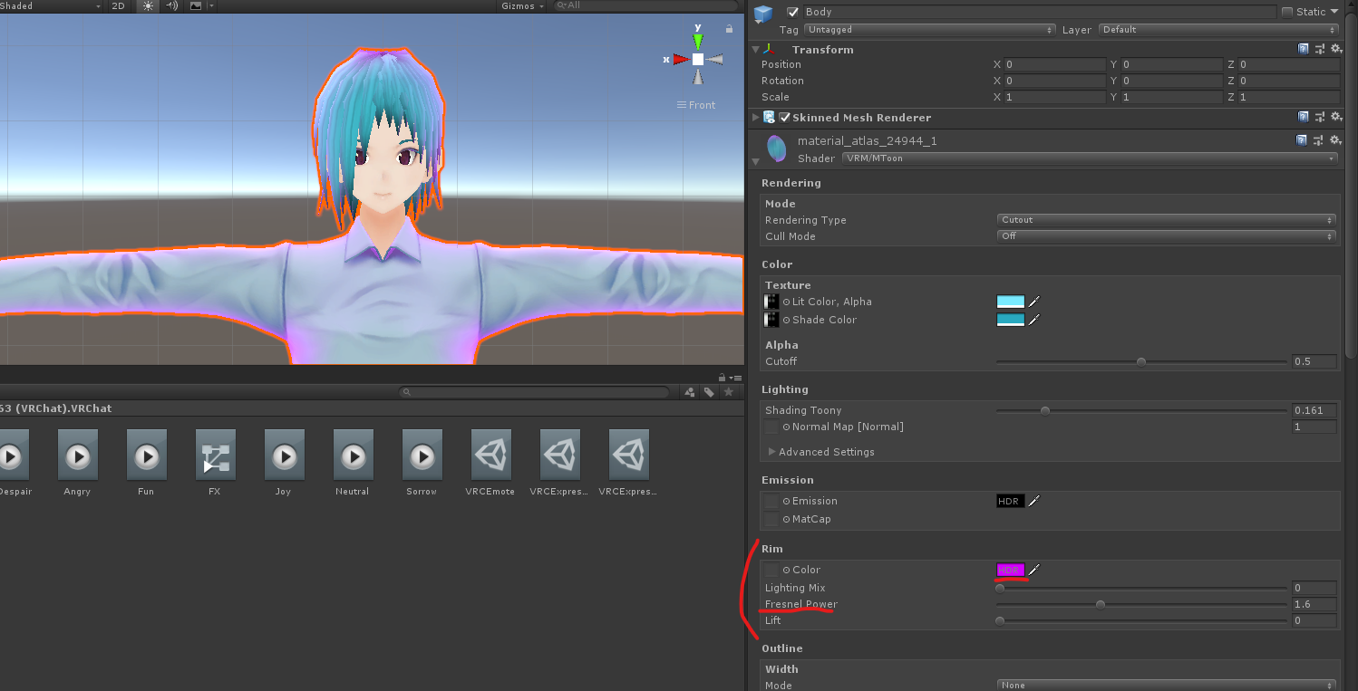Viewport: 1358px width, 691px height.
Task: Open the Shader VRM/MToon dropdown
Action: 1089,158
